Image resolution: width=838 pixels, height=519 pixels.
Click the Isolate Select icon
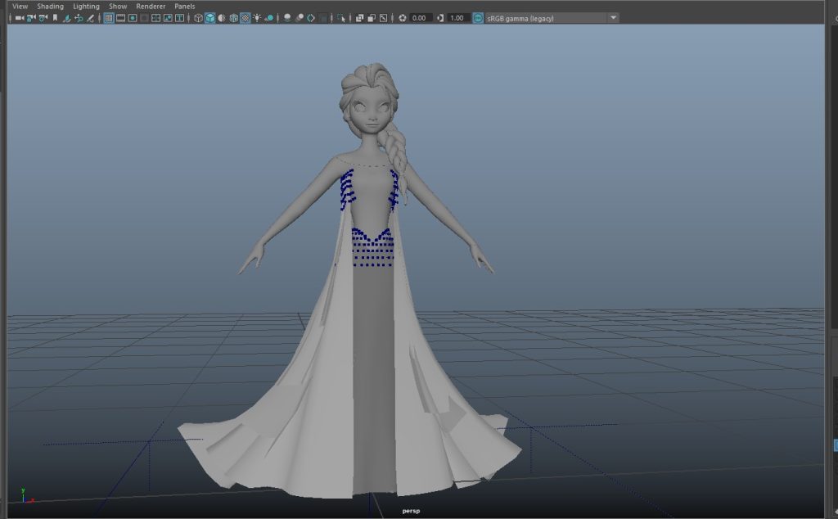(x=341, y=18)
